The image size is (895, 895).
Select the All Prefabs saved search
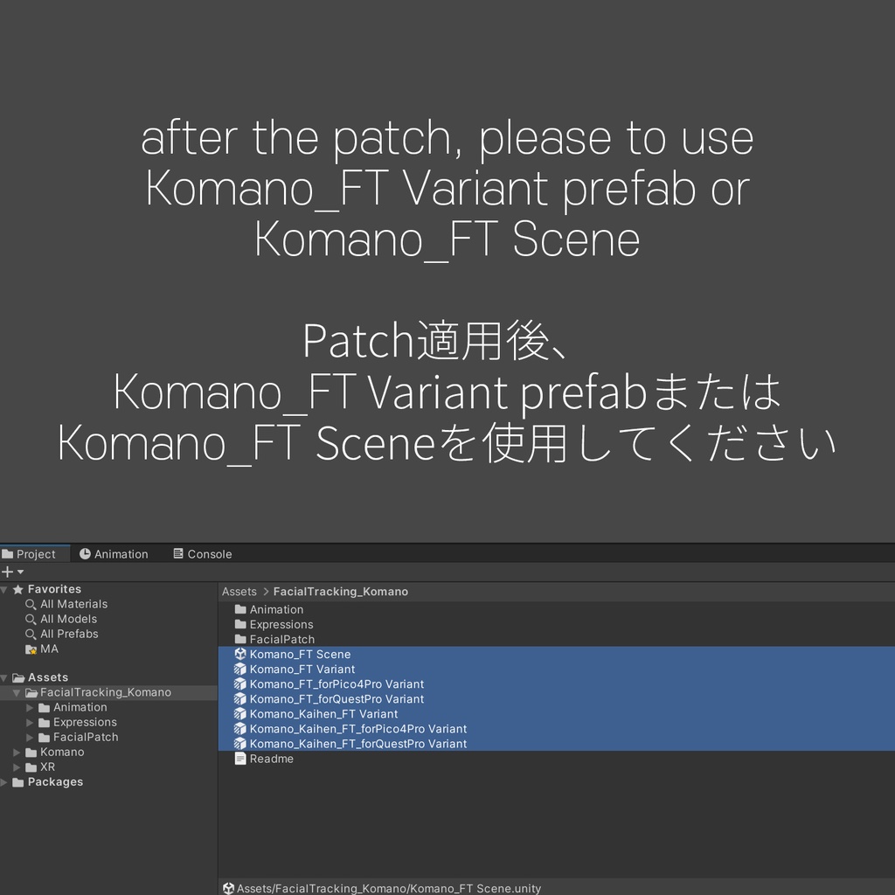pyautogui.click(x=69, y=634)
